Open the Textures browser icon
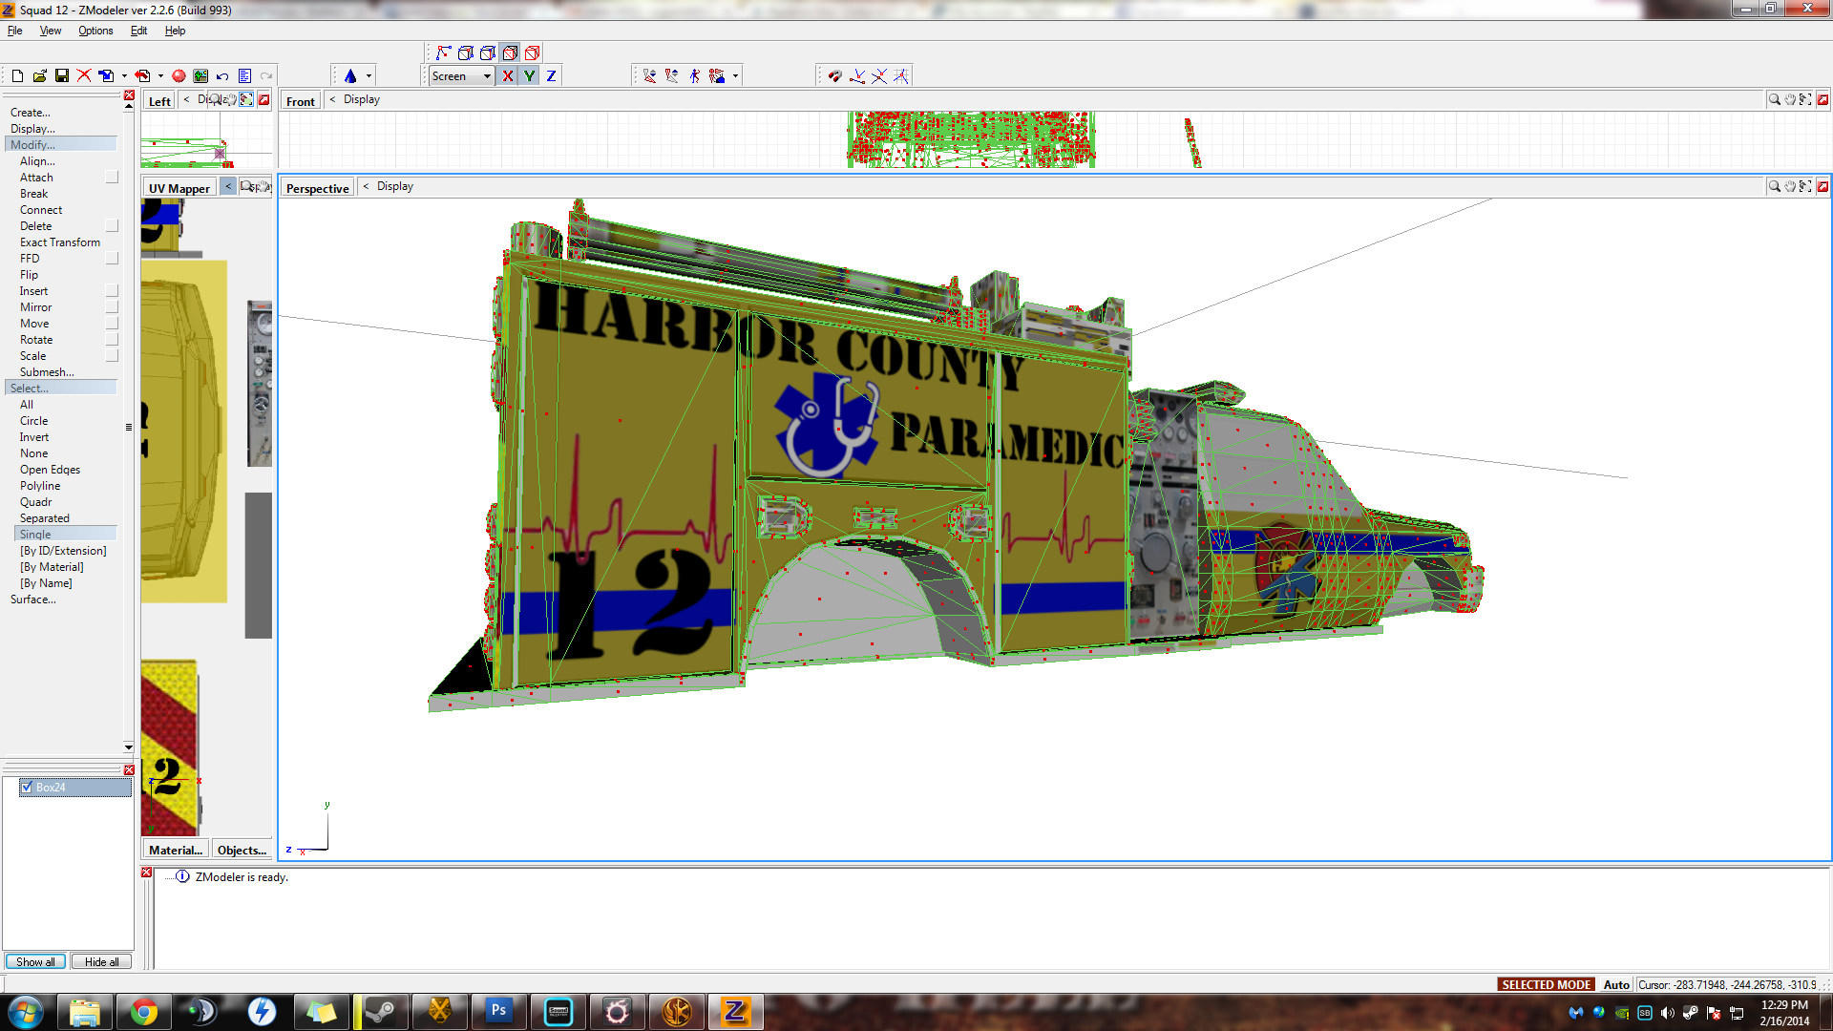 tap(200, 76)
